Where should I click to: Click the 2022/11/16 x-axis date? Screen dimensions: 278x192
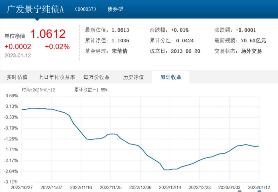point(81,188)
